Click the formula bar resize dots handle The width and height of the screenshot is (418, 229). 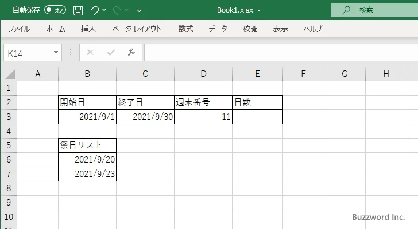tap(71, 52)
